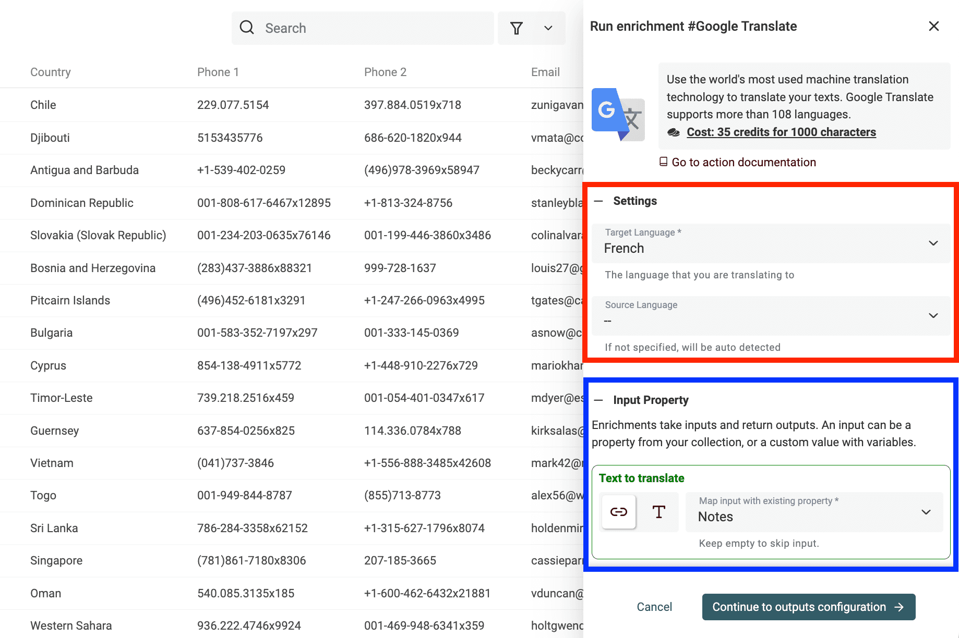This screenshot has height=638, width=959.
Task: Select the Chile country cell
Action: (43, 105)
